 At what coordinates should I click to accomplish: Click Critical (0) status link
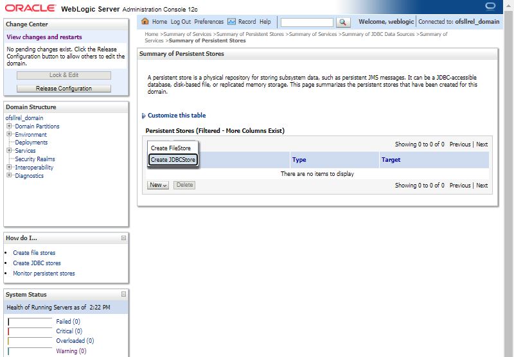(x=69, y=331)
